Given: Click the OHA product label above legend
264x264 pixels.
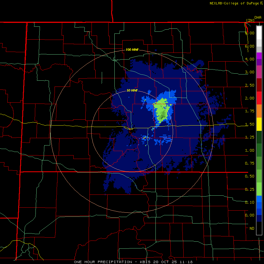Looking at the screenshot, I should [258, 18].
